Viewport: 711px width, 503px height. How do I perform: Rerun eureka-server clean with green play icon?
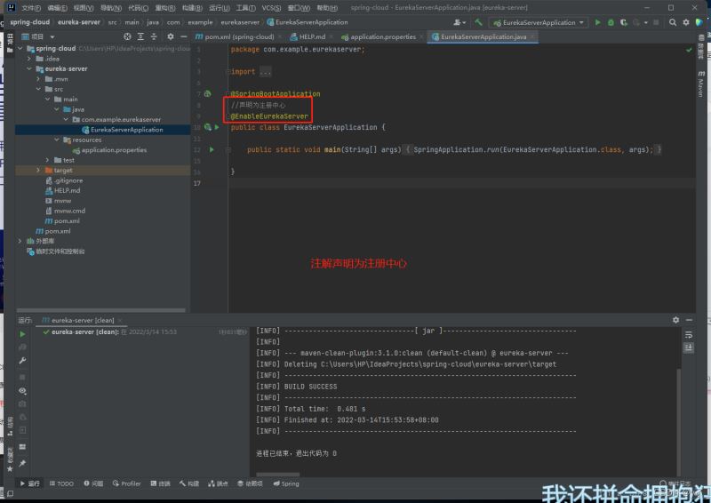pos(22,334)
